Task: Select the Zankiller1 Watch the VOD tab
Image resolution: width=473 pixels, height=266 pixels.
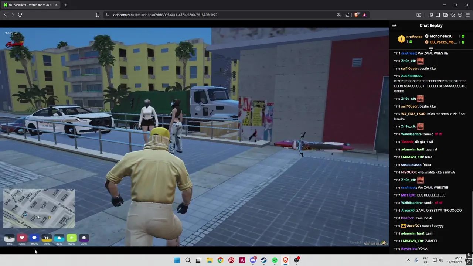Action: click(31, 5)
